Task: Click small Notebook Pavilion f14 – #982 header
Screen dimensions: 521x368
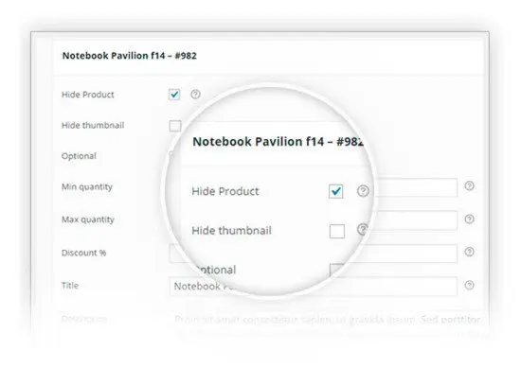Action: click(129, 56)
